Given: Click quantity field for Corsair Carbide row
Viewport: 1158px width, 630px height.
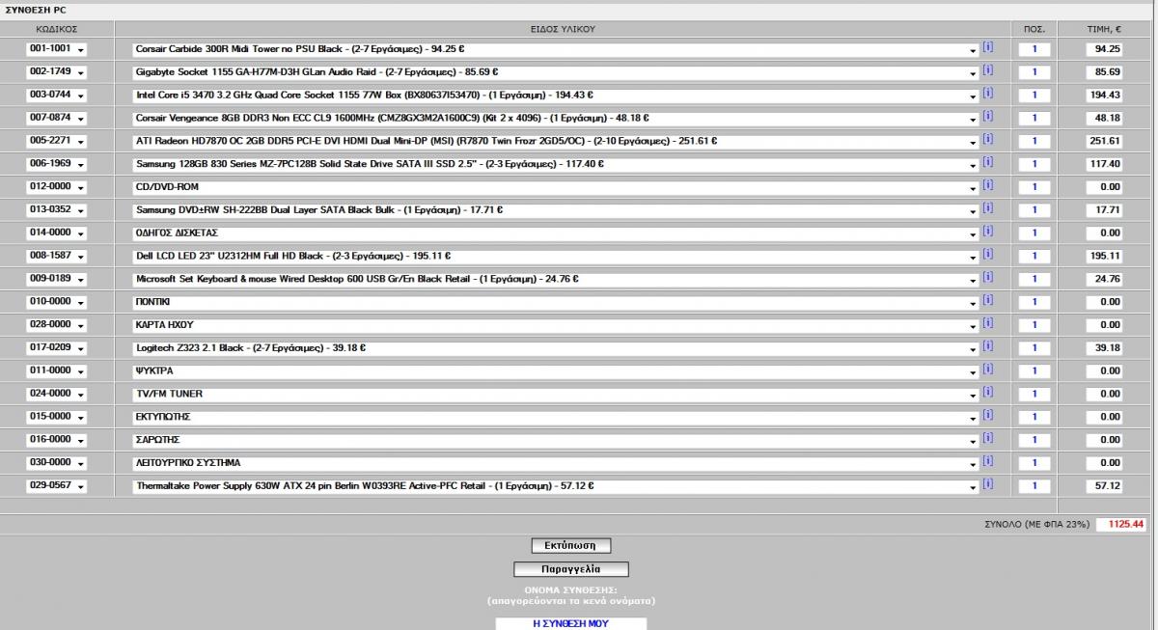Looking at the screenshot, I should pyautogui.click(x=1034, y=49).
